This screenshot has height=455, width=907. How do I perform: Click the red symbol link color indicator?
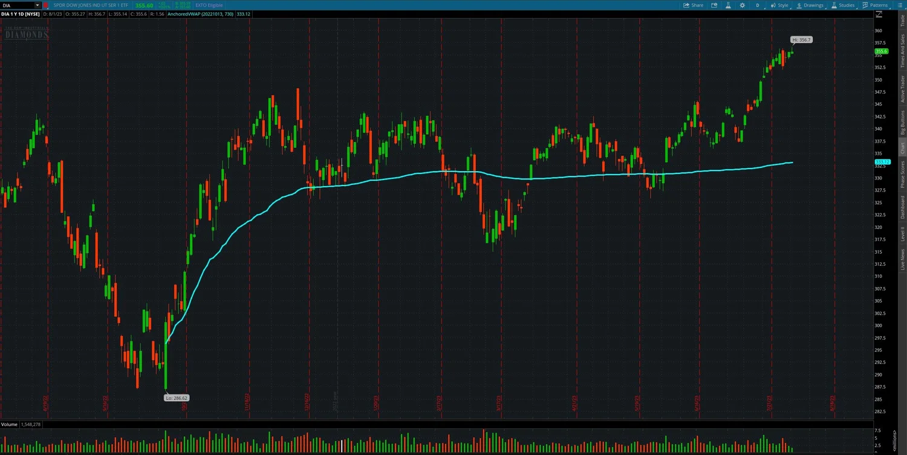[46, 5]
